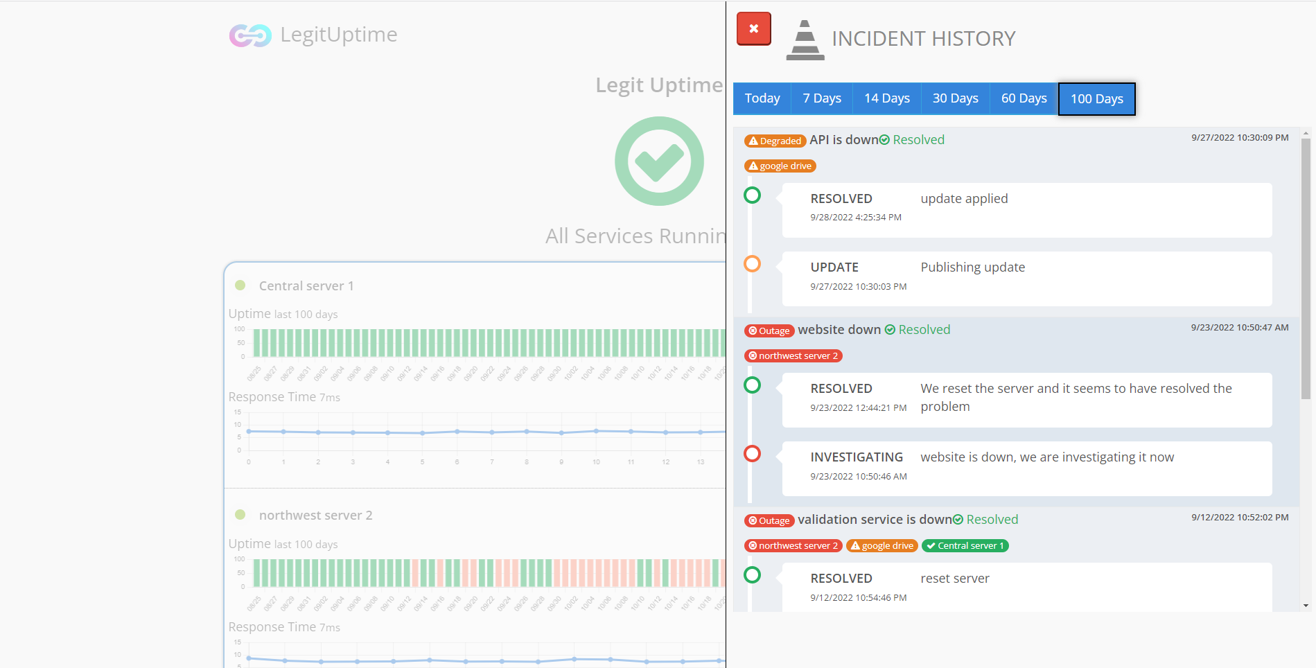
Task: Click the Outage badge on website down
Action: pos(769,331)
